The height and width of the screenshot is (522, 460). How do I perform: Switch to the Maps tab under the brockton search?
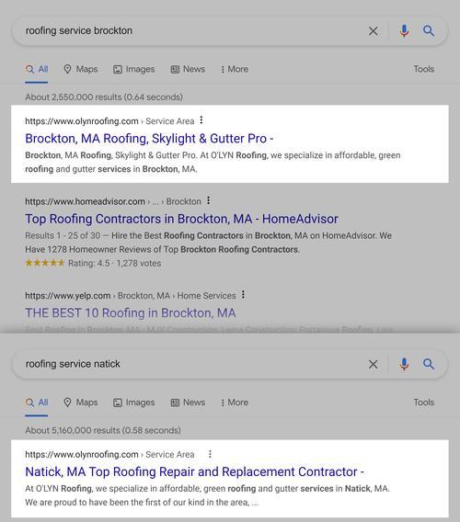tap(81, 69)
